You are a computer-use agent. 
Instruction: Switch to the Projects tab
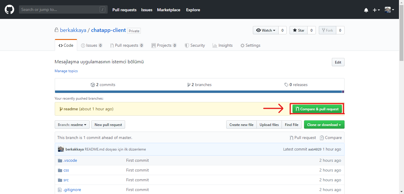click(x=164, y=45)
